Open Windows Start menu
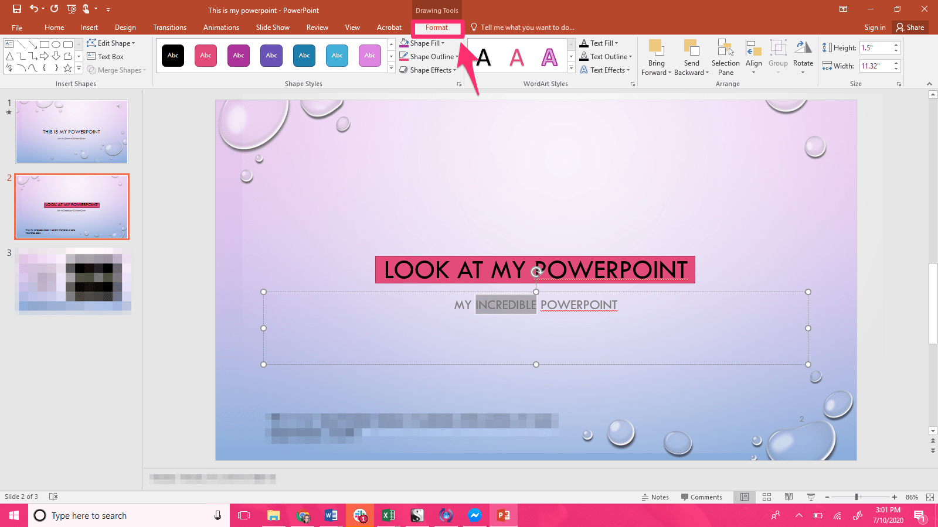This screenshot has height=527, width=938. (x=14, y=515)
